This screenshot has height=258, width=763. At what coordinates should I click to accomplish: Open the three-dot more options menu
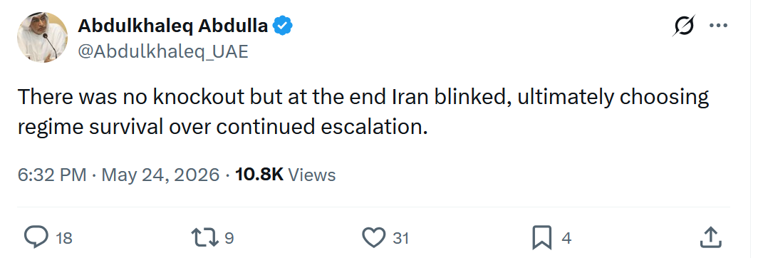(x=718, y=26)
